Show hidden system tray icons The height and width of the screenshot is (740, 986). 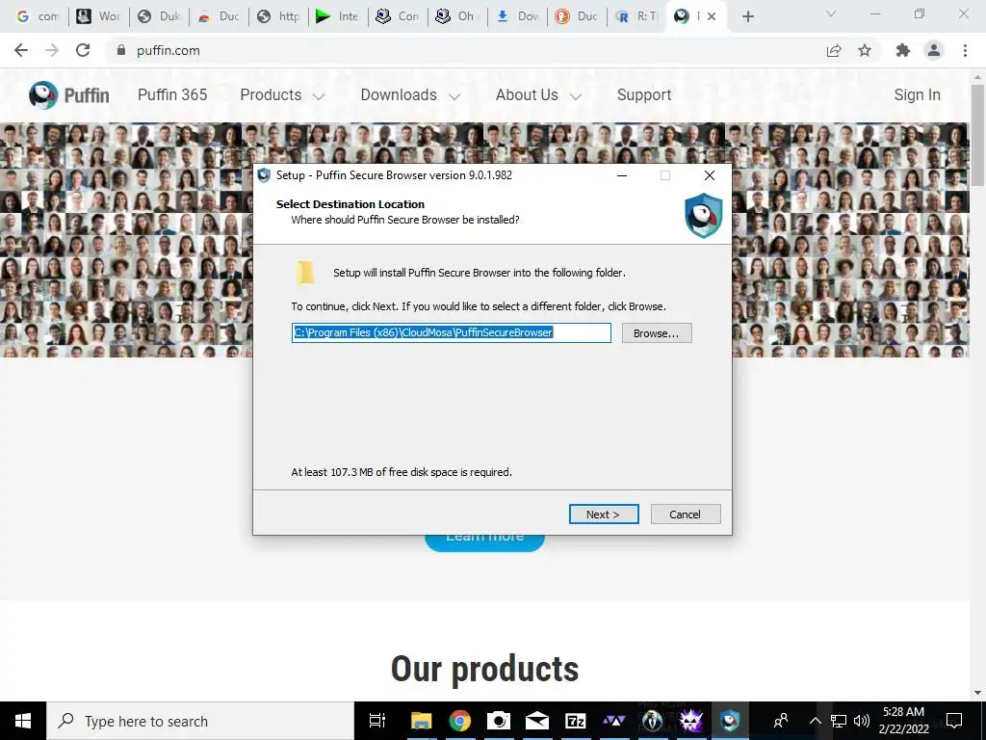pos(815,721)
